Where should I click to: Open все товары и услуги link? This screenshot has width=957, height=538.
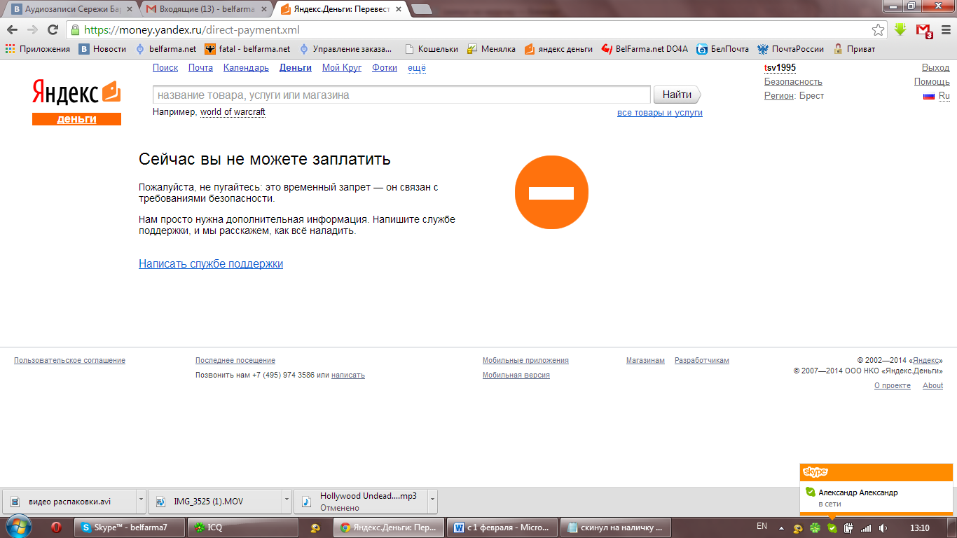tap(660, 113)
